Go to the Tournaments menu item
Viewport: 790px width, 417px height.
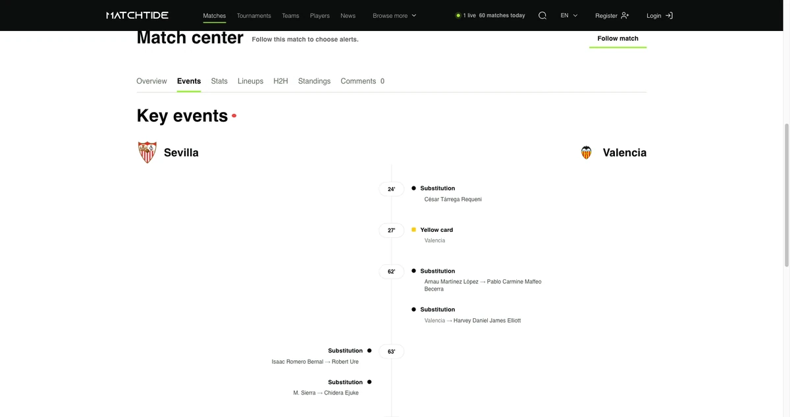coord(253,15)
